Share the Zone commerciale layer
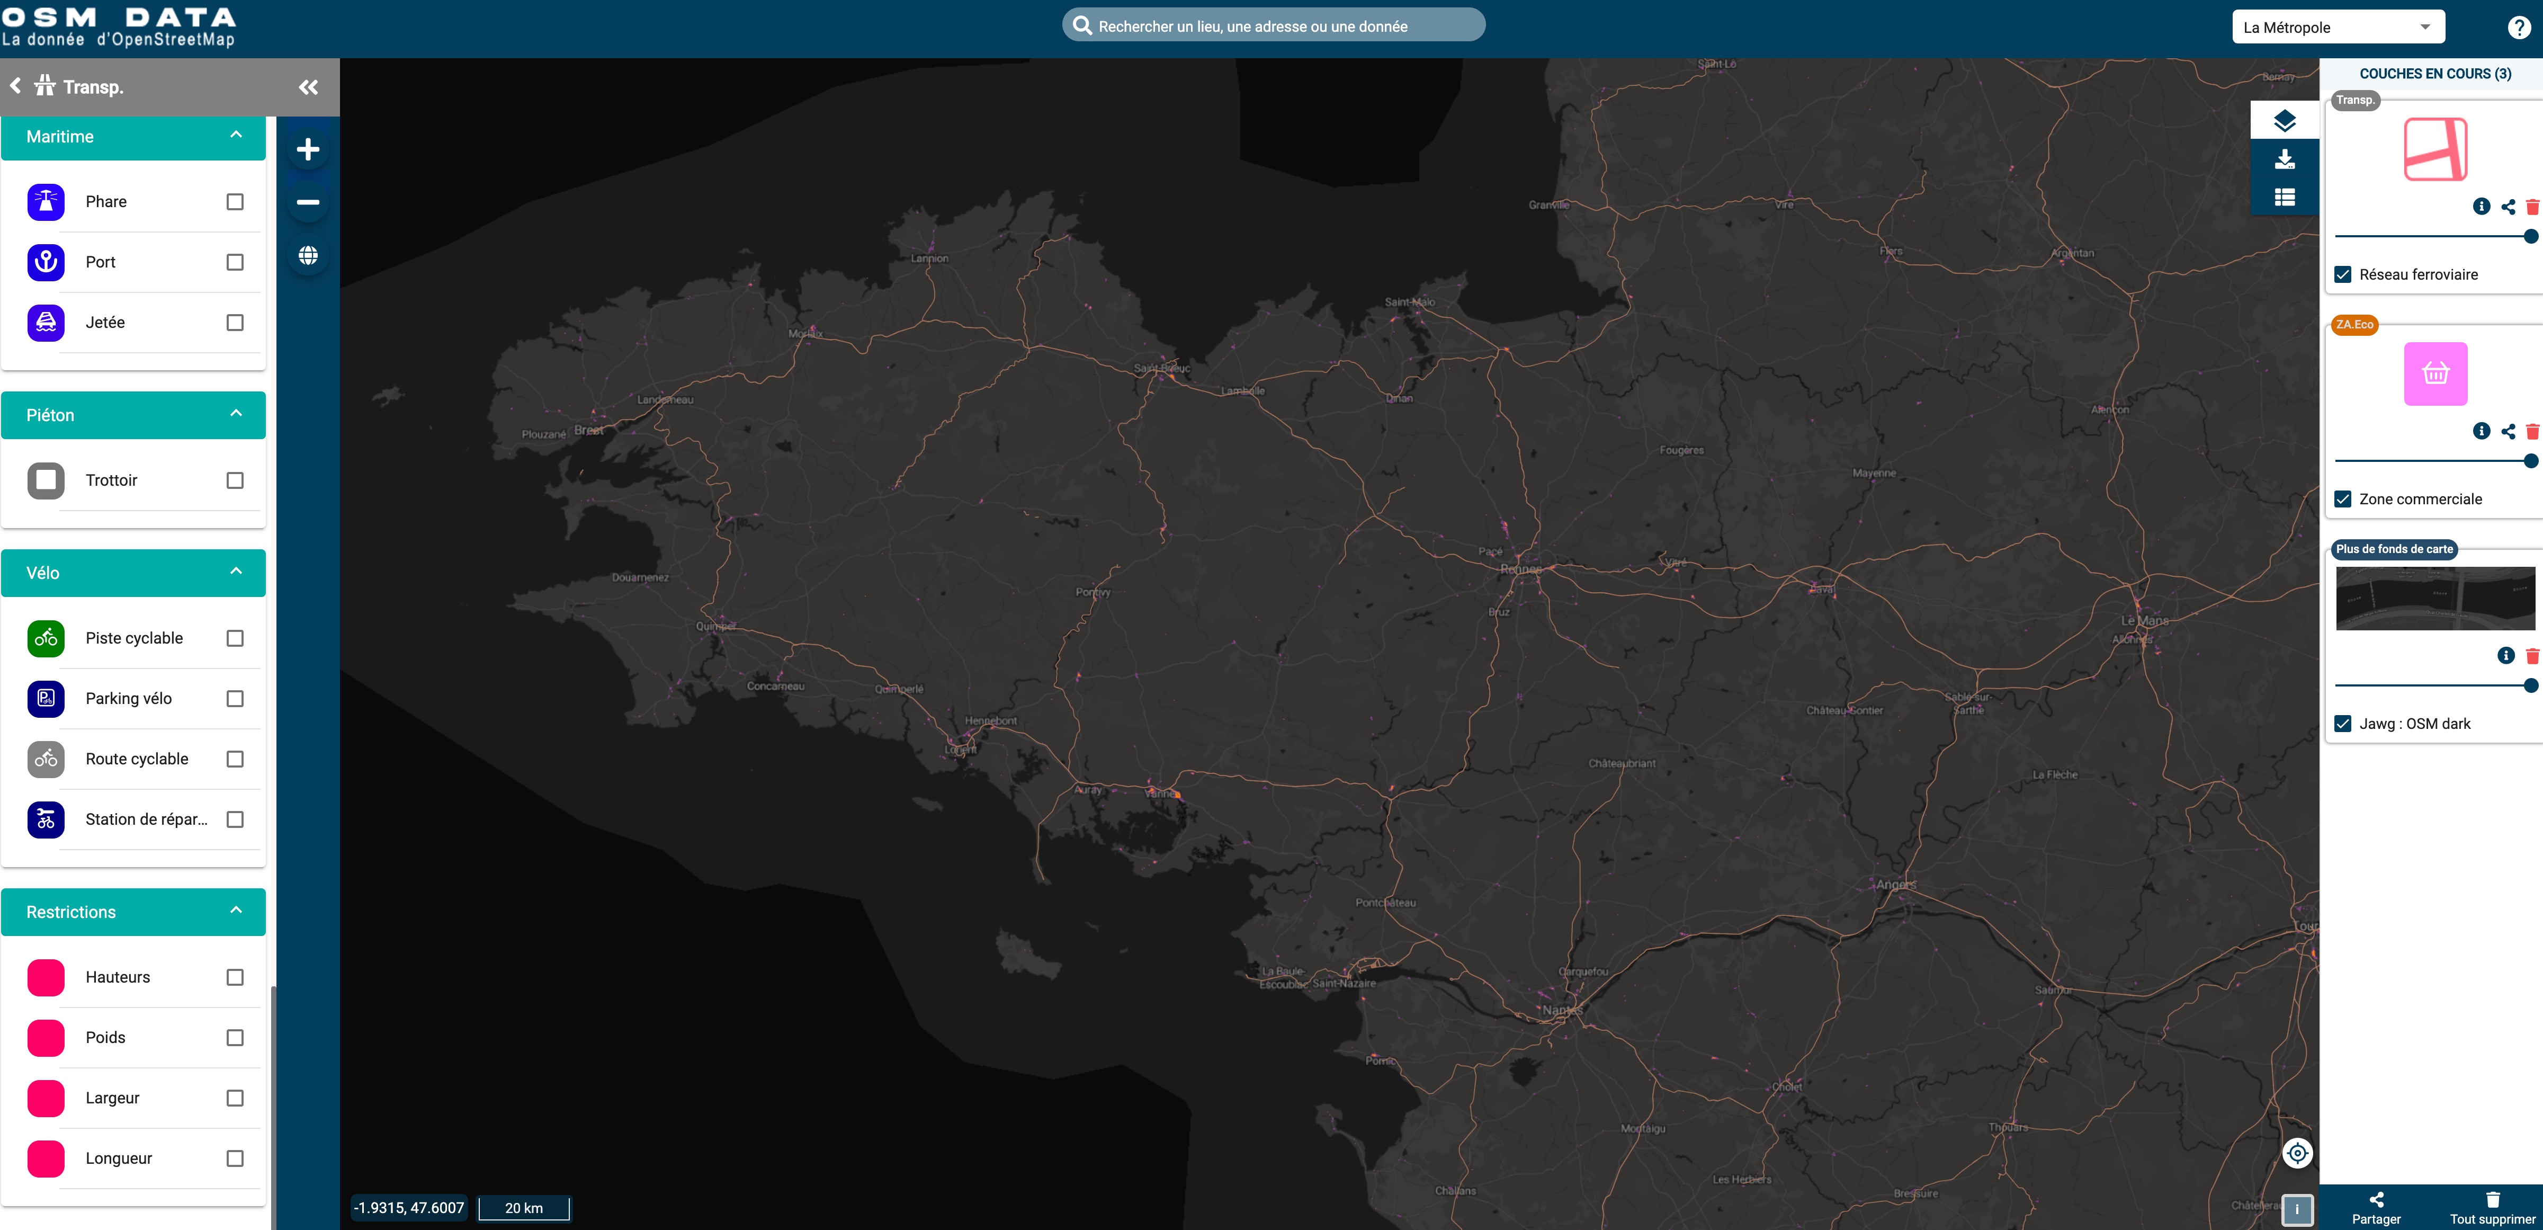 [x=2508, y=431]
